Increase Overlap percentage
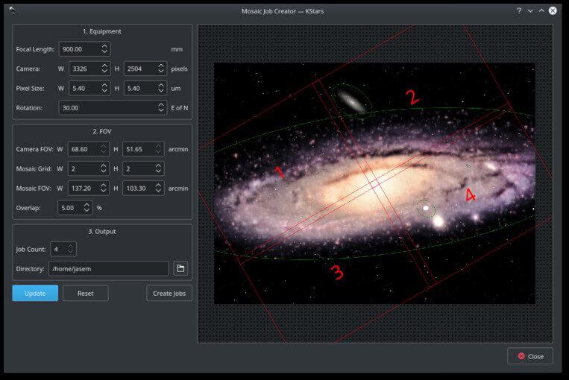This screenshot has height=380, width=569. 87,205
